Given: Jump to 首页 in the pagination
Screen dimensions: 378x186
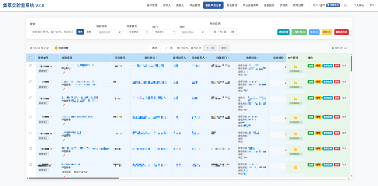Looking at the screenshot, I should pos(155,48).
